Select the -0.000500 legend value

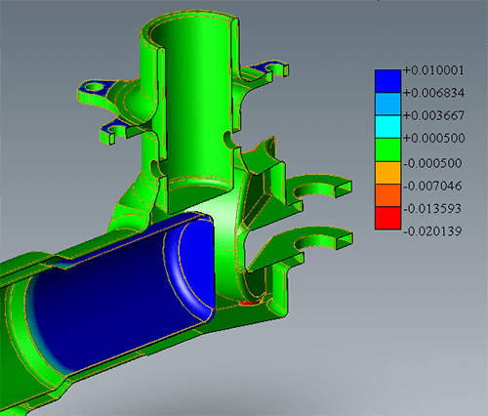(x=432, y=163)
